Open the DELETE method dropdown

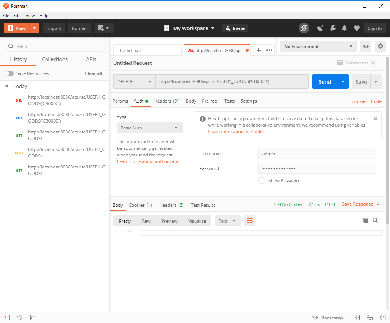coord(134,82)
